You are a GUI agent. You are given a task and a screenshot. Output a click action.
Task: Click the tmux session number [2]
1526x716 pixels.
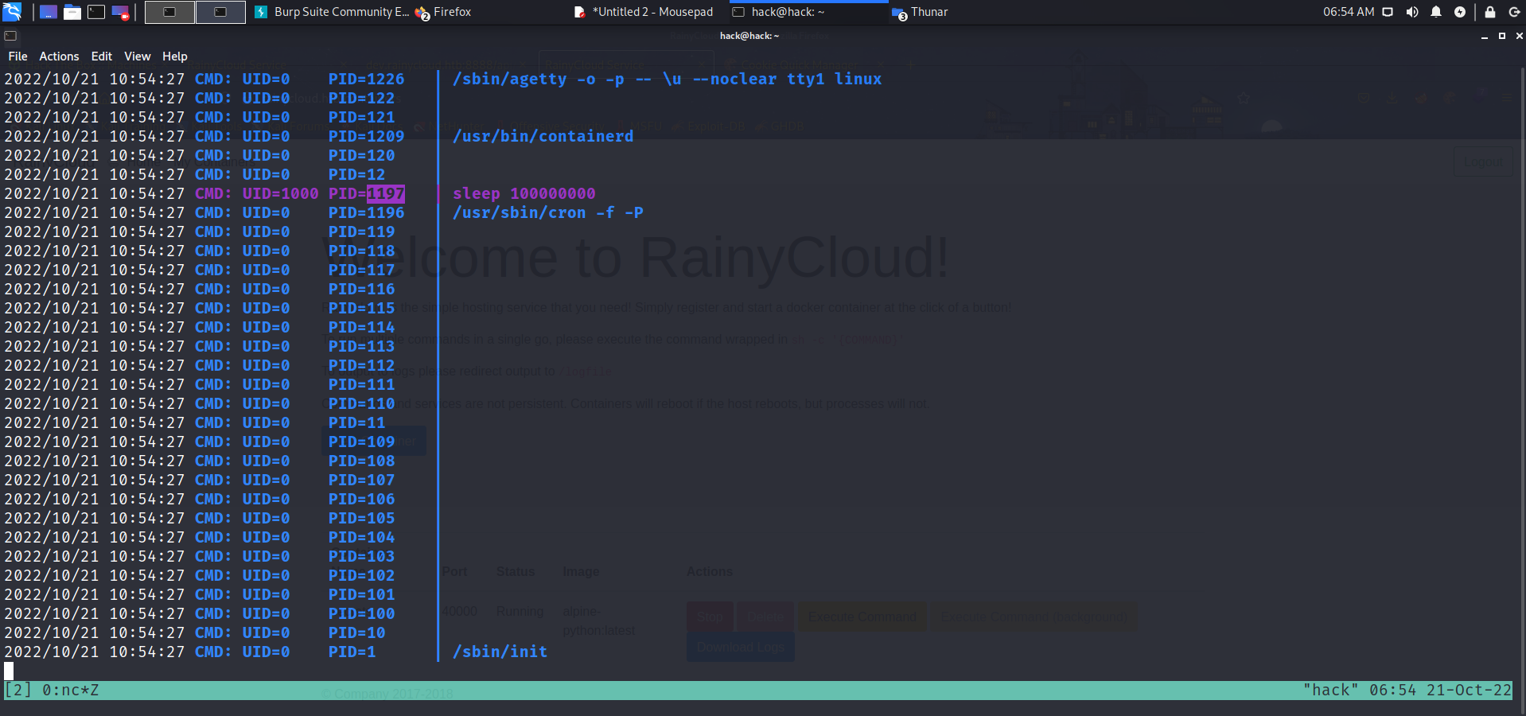pyautogui.click(x=18, y=690)
